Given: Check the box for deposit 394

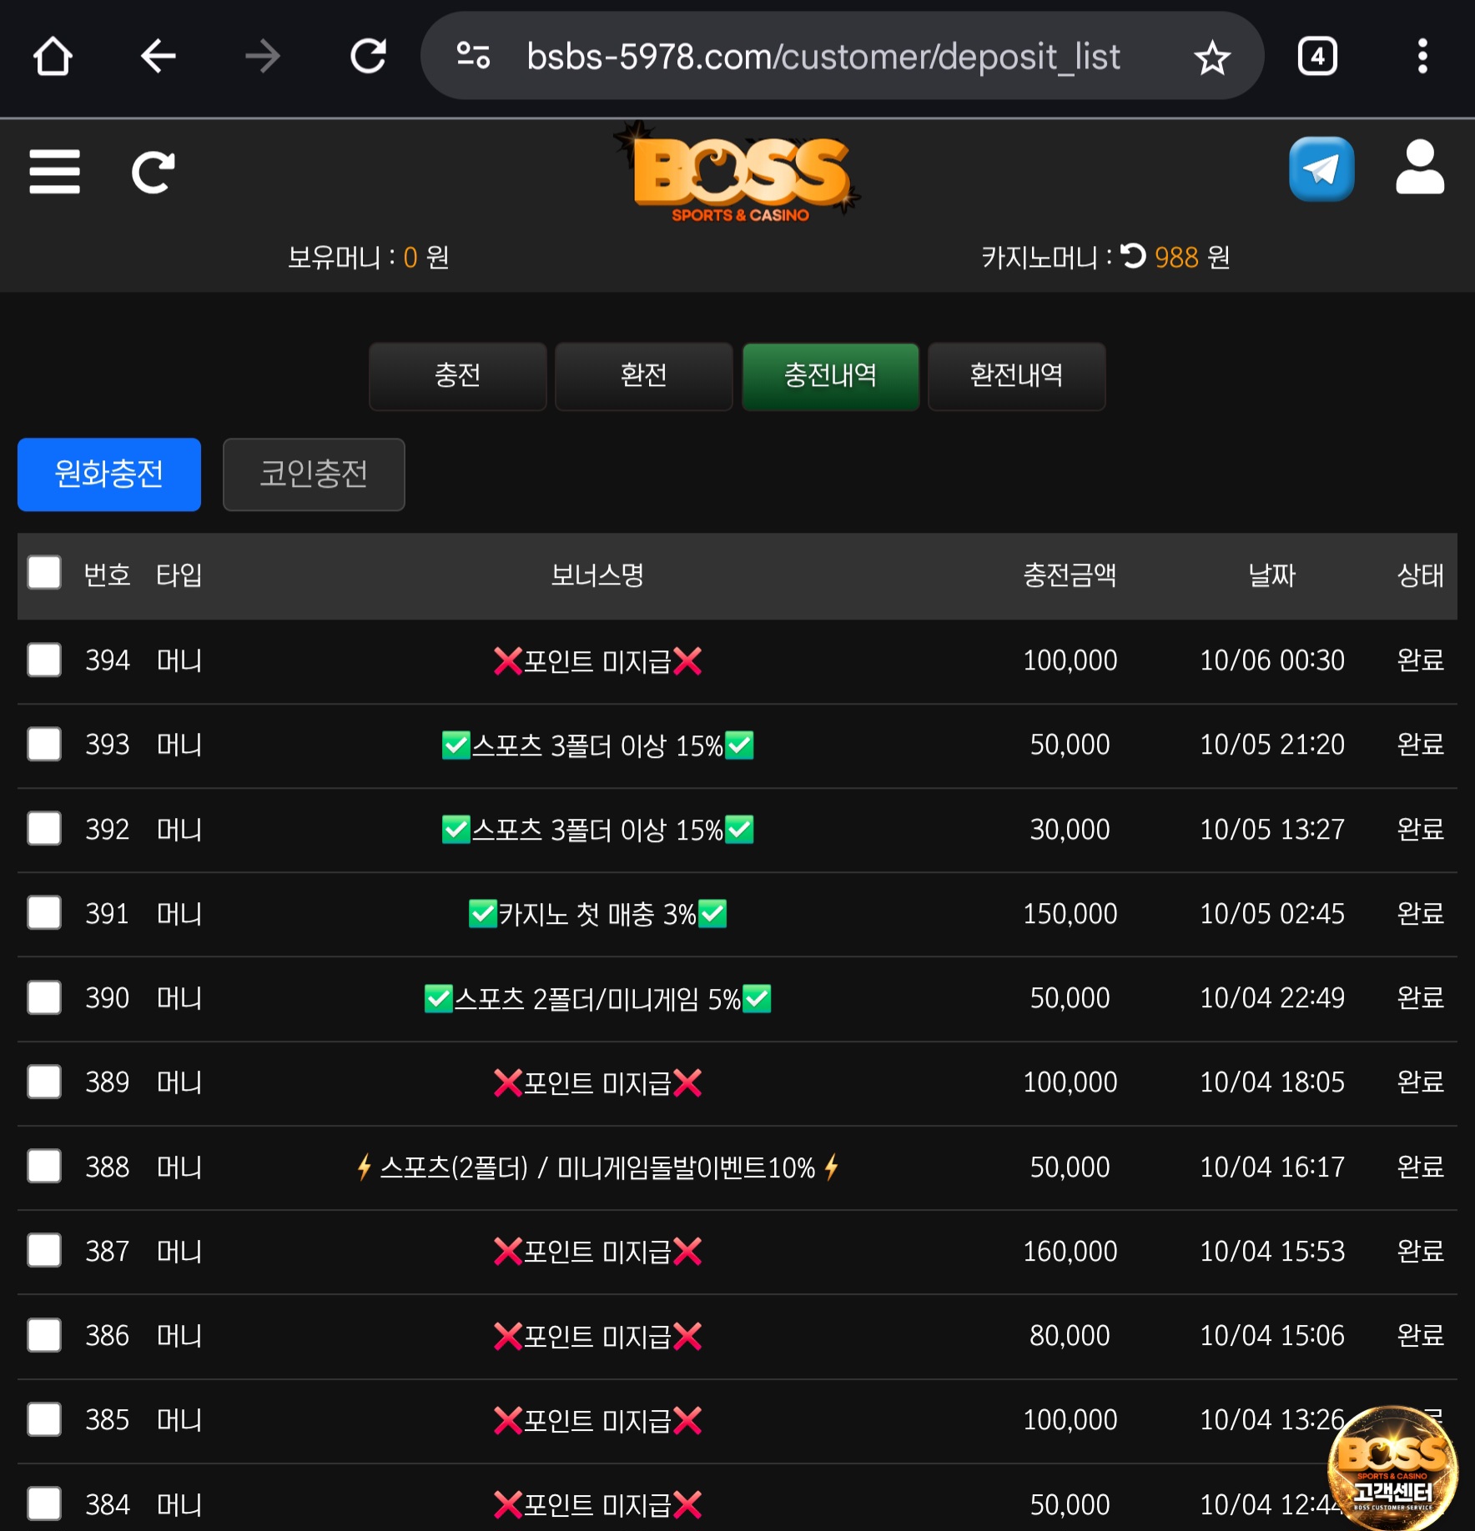Looking at the screenshot, I should [44, 660].
